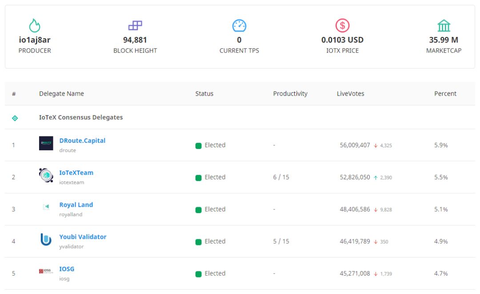Select the yvalidator alias text
The image size is (480, 294).
71,246
